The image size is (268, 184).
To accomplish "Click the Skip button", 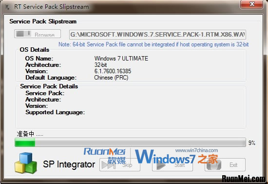I will click(120, 165).
